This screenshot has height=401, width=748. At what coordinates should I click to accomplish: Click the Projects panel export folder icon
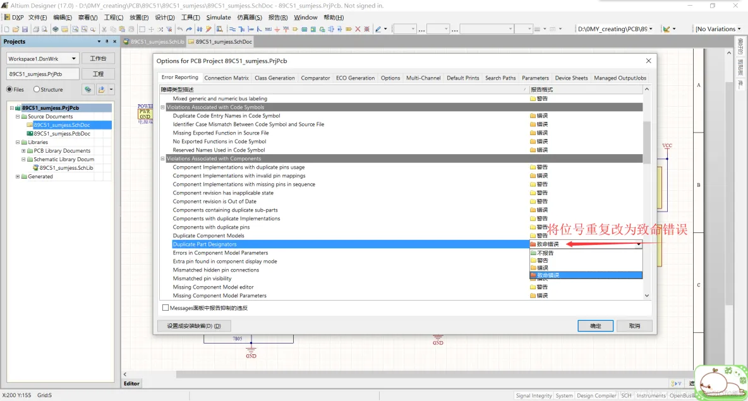101,89
